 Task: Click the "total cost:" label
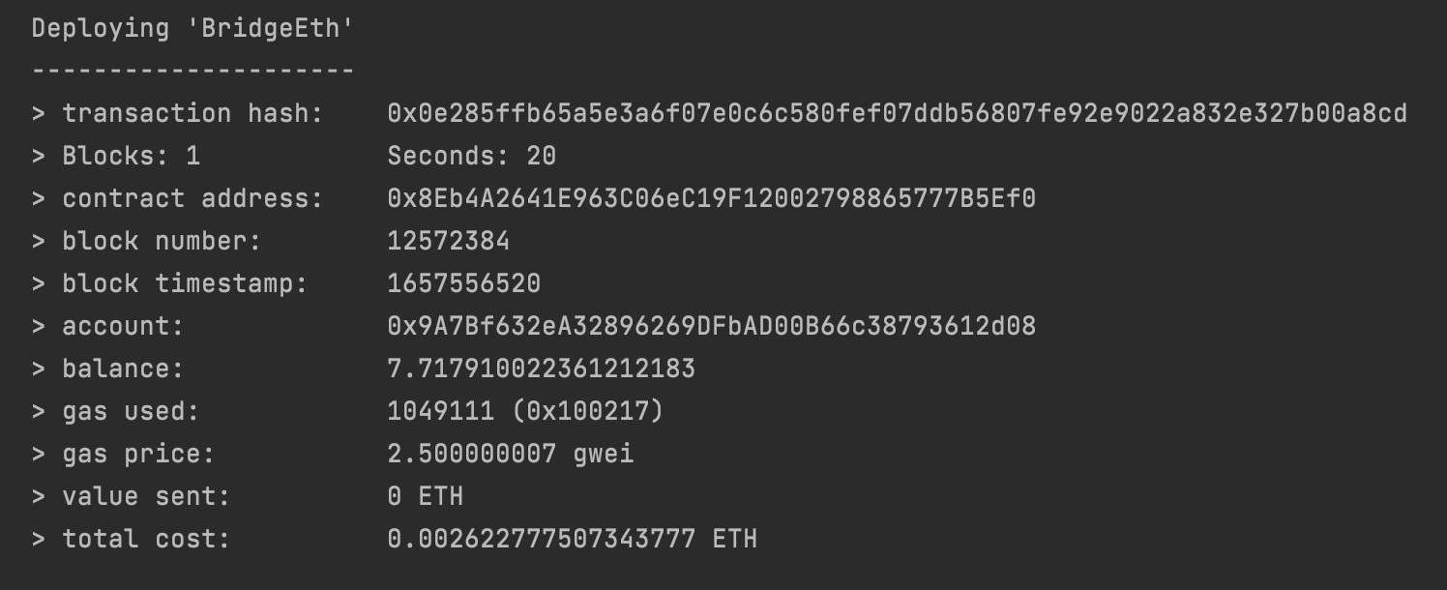(x=147, y=539)
